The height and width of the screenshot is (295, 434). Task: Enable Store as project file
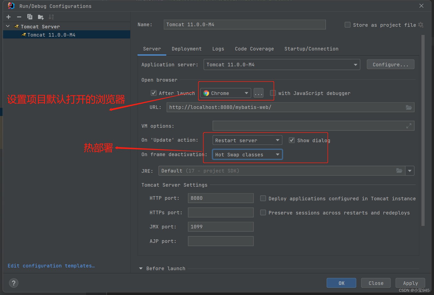pos(348,25)
